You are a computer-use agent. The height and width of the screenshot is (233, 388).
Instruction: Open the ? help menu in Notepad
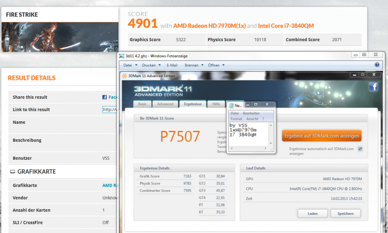coord(263,119)
